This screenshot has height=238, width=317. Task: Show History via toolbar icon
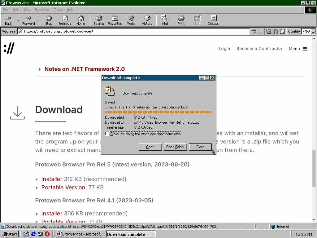coord(147,20)
